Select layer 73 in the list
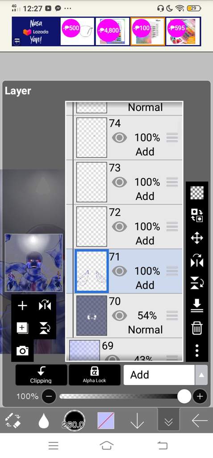This screenshot has height=458, width=213. coord(124,182)
